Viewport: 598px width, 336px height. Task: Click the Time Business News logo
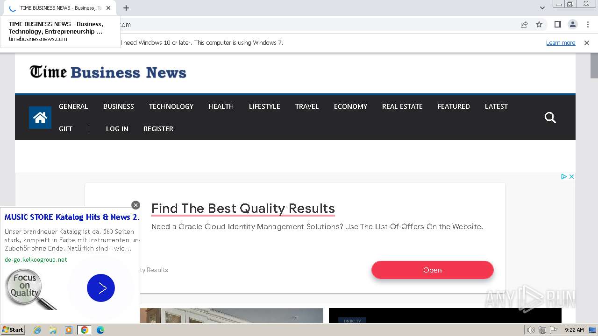108,72
